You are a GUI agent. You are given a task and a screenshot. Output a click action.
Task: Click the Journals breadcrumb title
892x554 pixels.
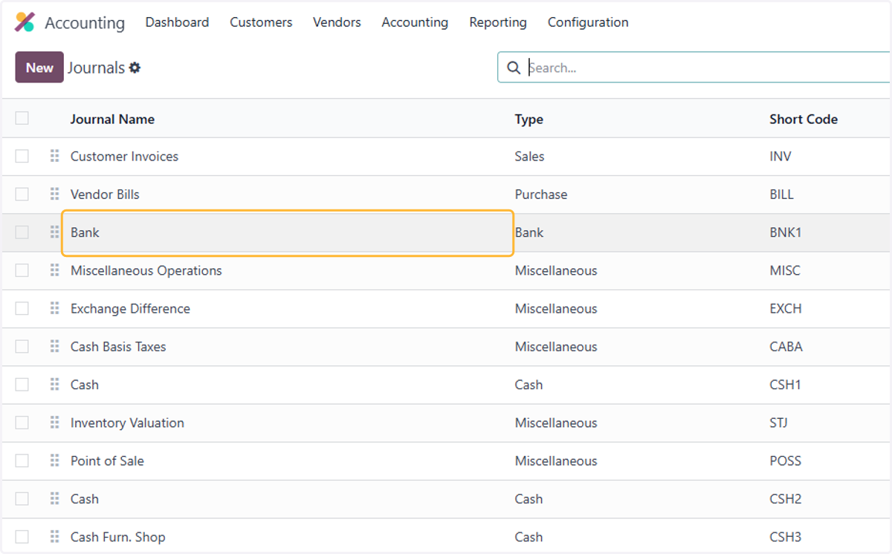coord(96,68)
